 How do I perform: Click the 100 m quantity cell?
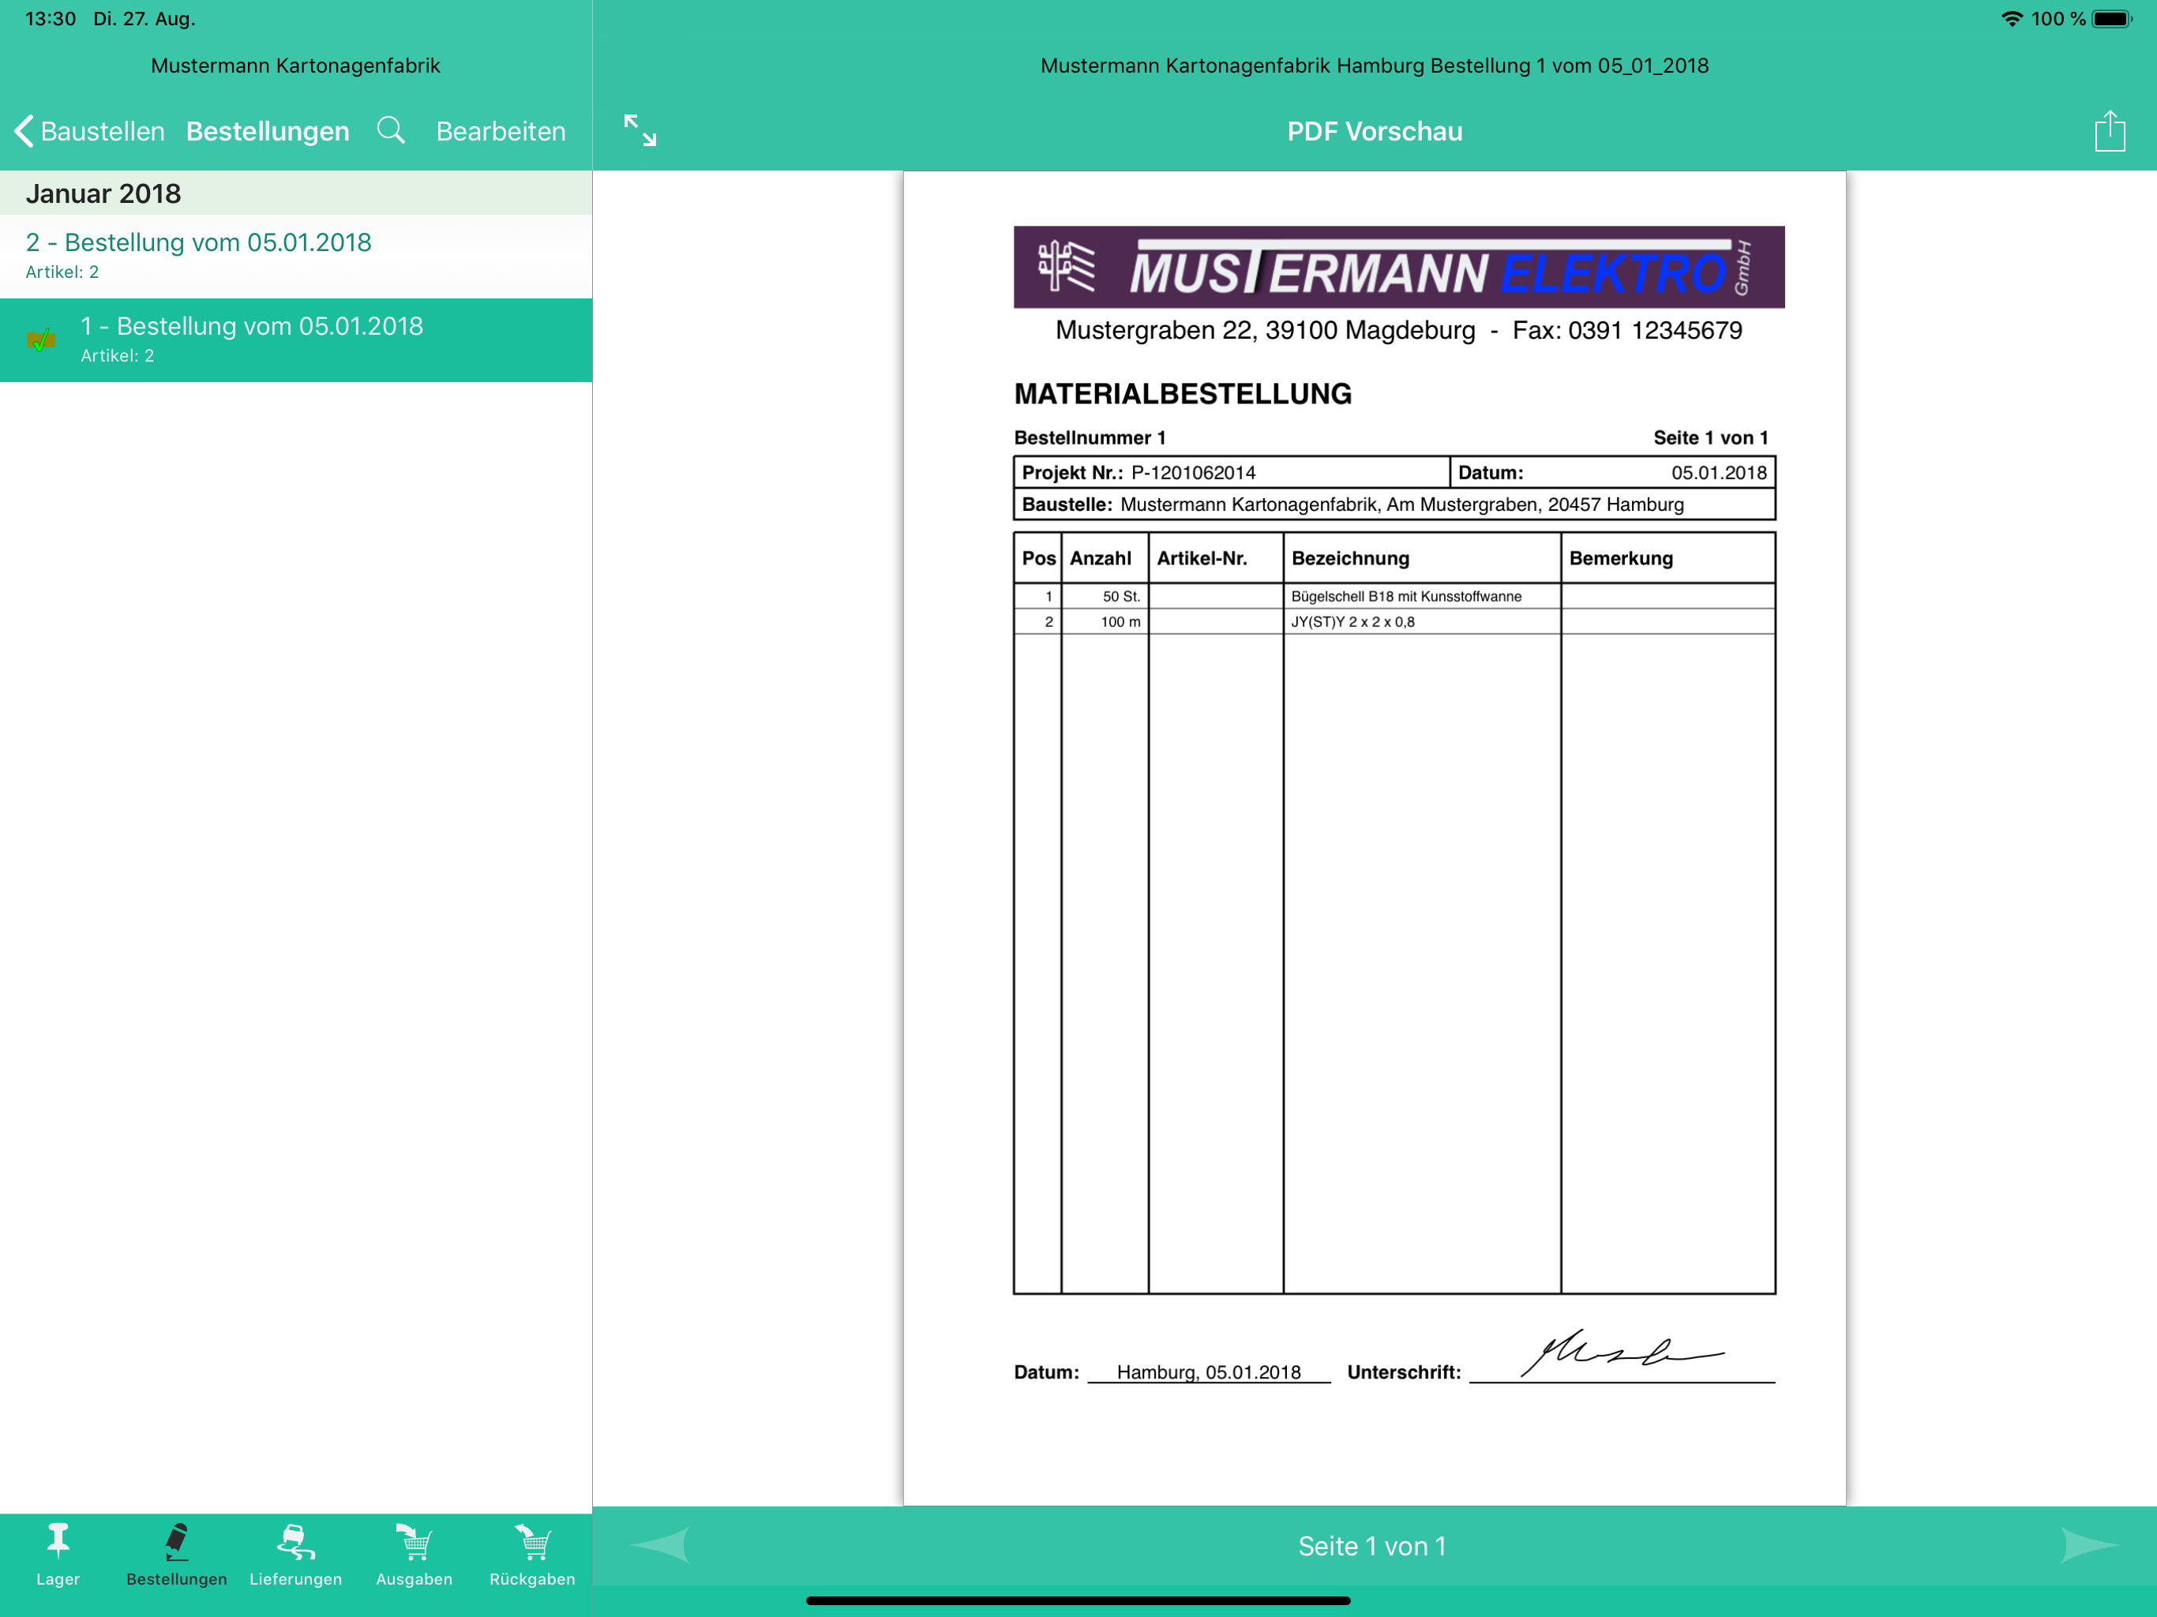click(1105, 621)
